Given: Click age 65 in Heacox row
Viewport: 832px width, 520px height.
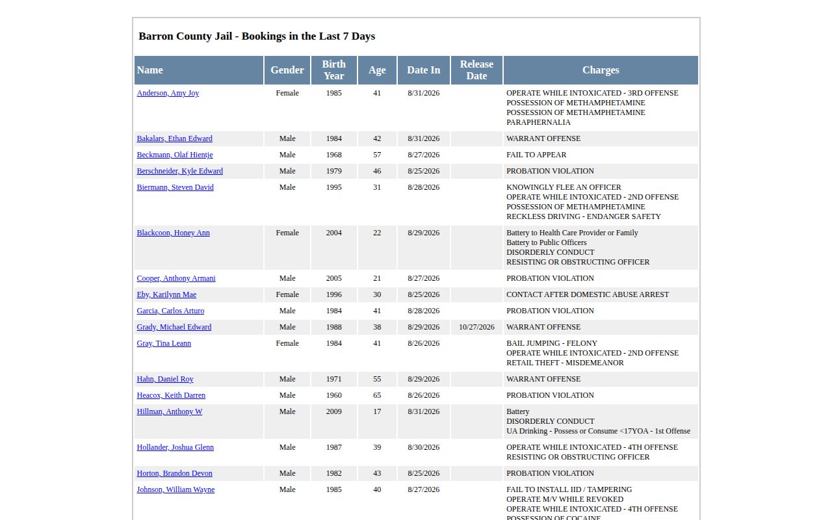Looking at the screenshot, I should pos(377,395).
